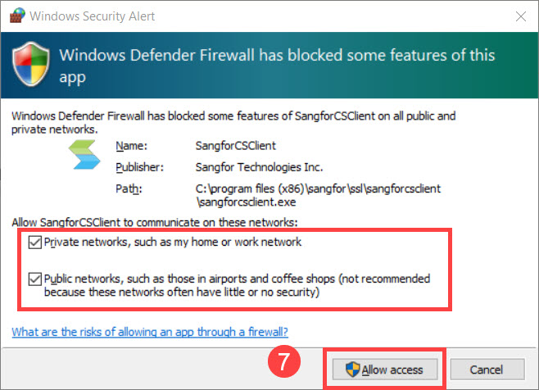Click the Path field label
Viewport: 539px width, 390px height.
(128, 188)
